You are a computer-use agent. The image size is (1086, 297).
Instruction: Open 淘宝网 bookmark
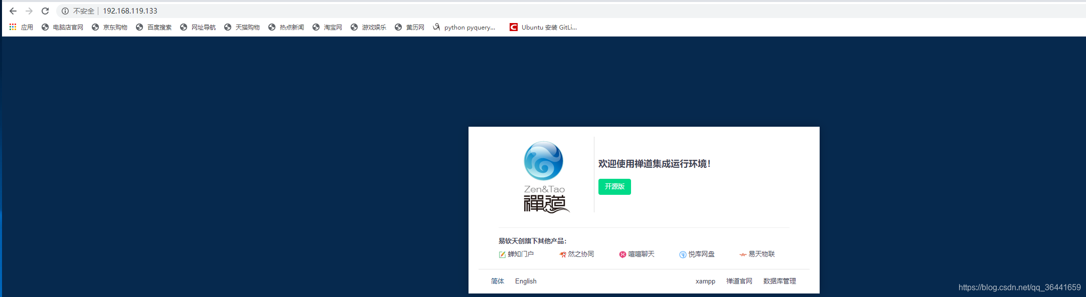point(327,27)
